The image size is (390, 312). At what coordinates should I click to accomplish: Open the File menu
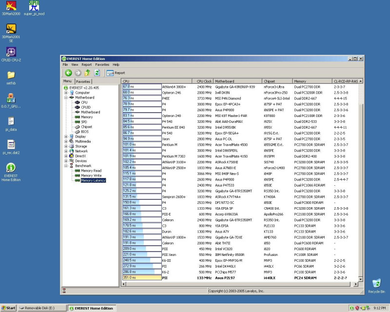coord(65,65)
